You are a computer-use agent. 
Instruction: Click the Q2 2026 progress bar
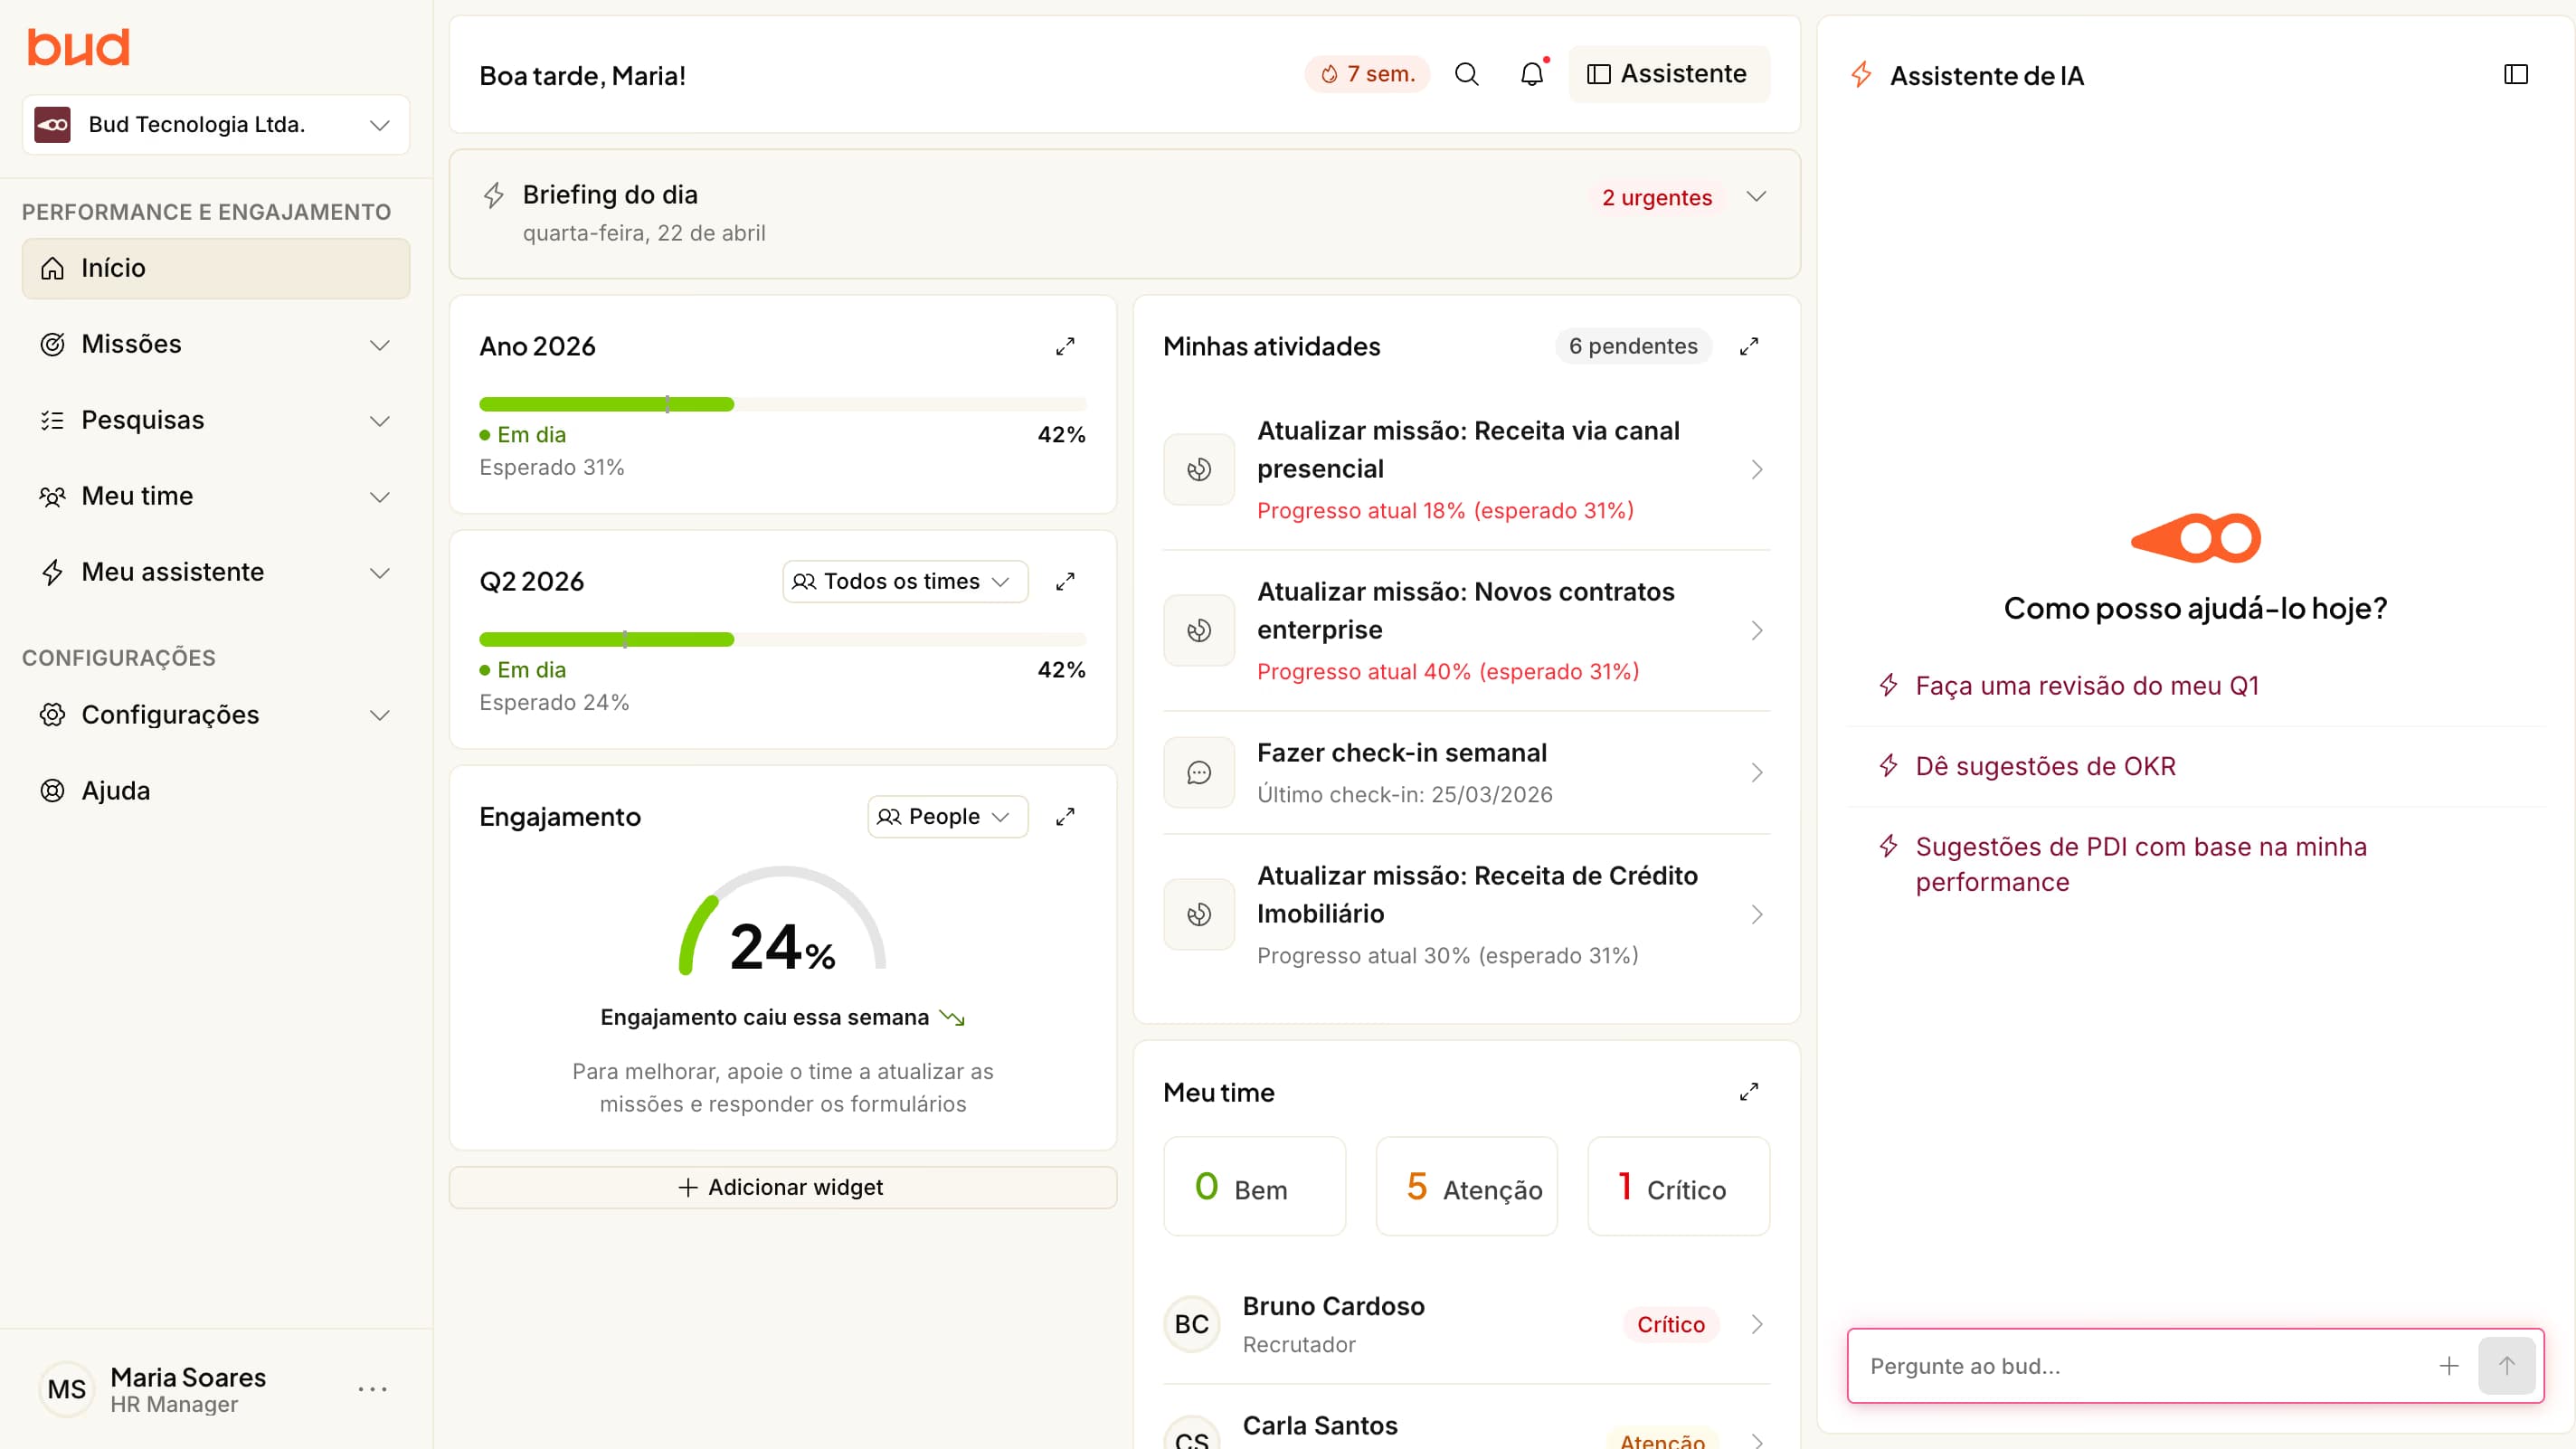tap(783, 639)
